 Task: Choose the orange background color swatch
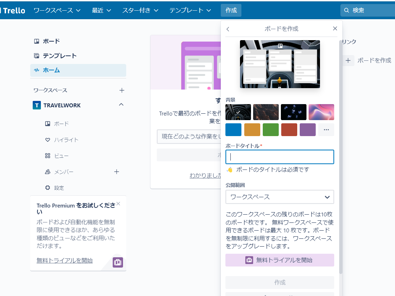coord(252,130)
